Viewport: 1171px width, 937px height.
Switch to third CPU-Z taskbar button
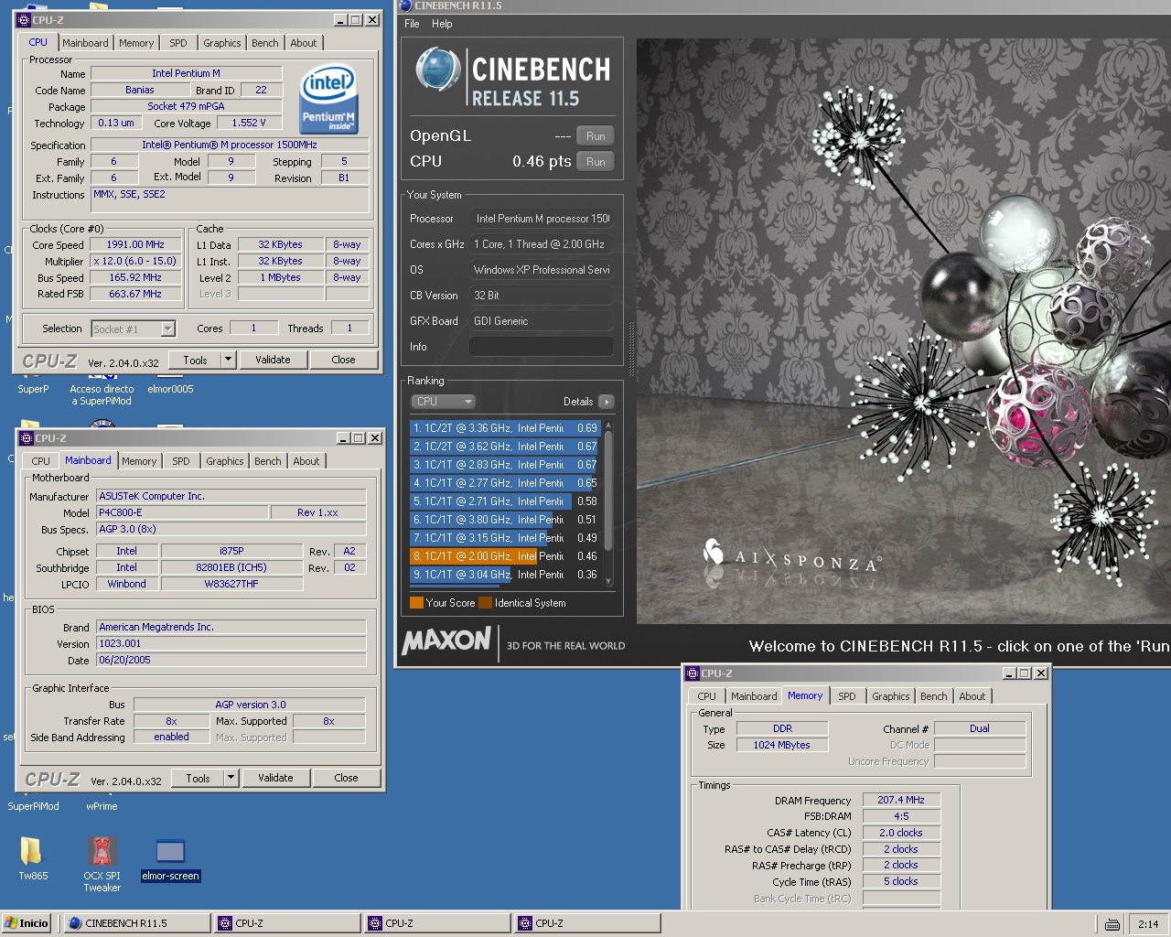(587, 923)
